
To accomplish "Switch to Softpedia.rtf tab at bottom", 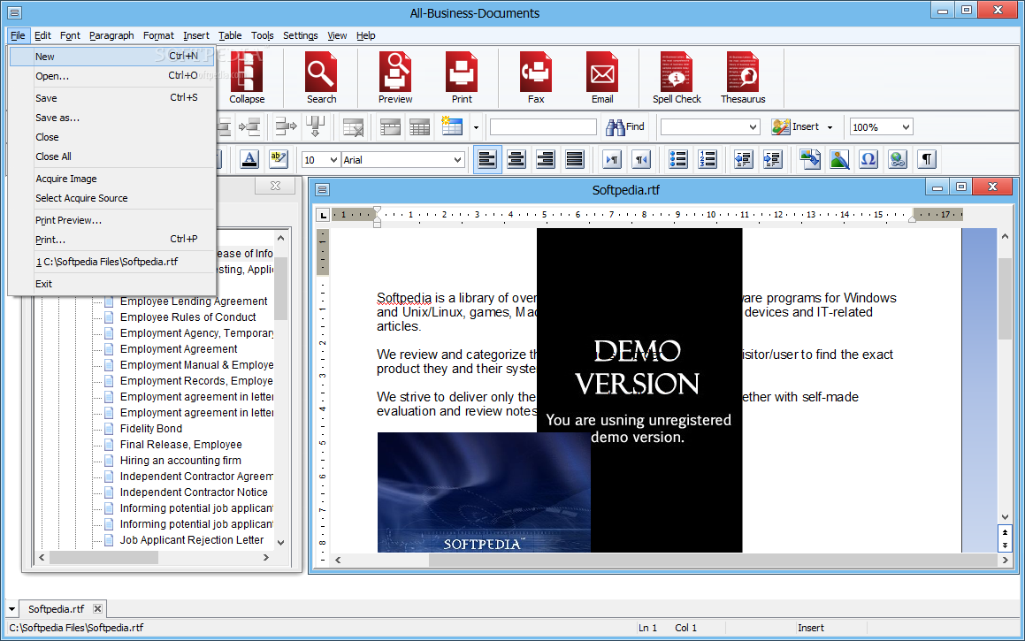I will (x=56, y=608).
